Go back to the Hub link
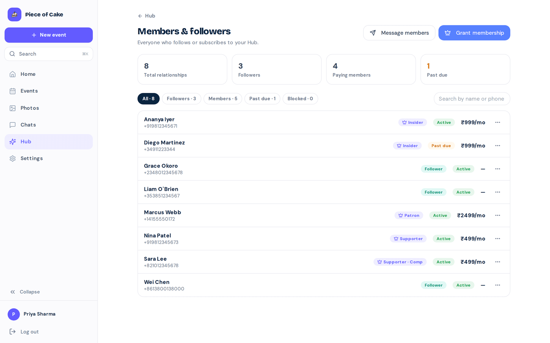This screenshot has height=343, width=550. (x=146, y=16)
